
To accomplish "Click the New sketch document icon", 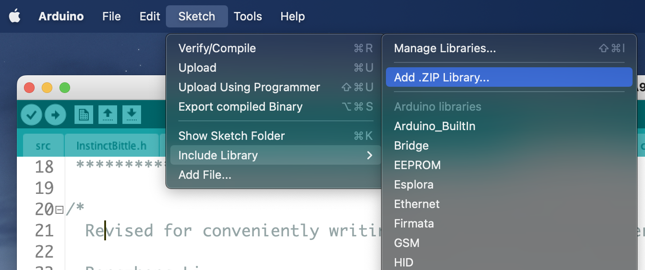I will [x=83, y=115].
